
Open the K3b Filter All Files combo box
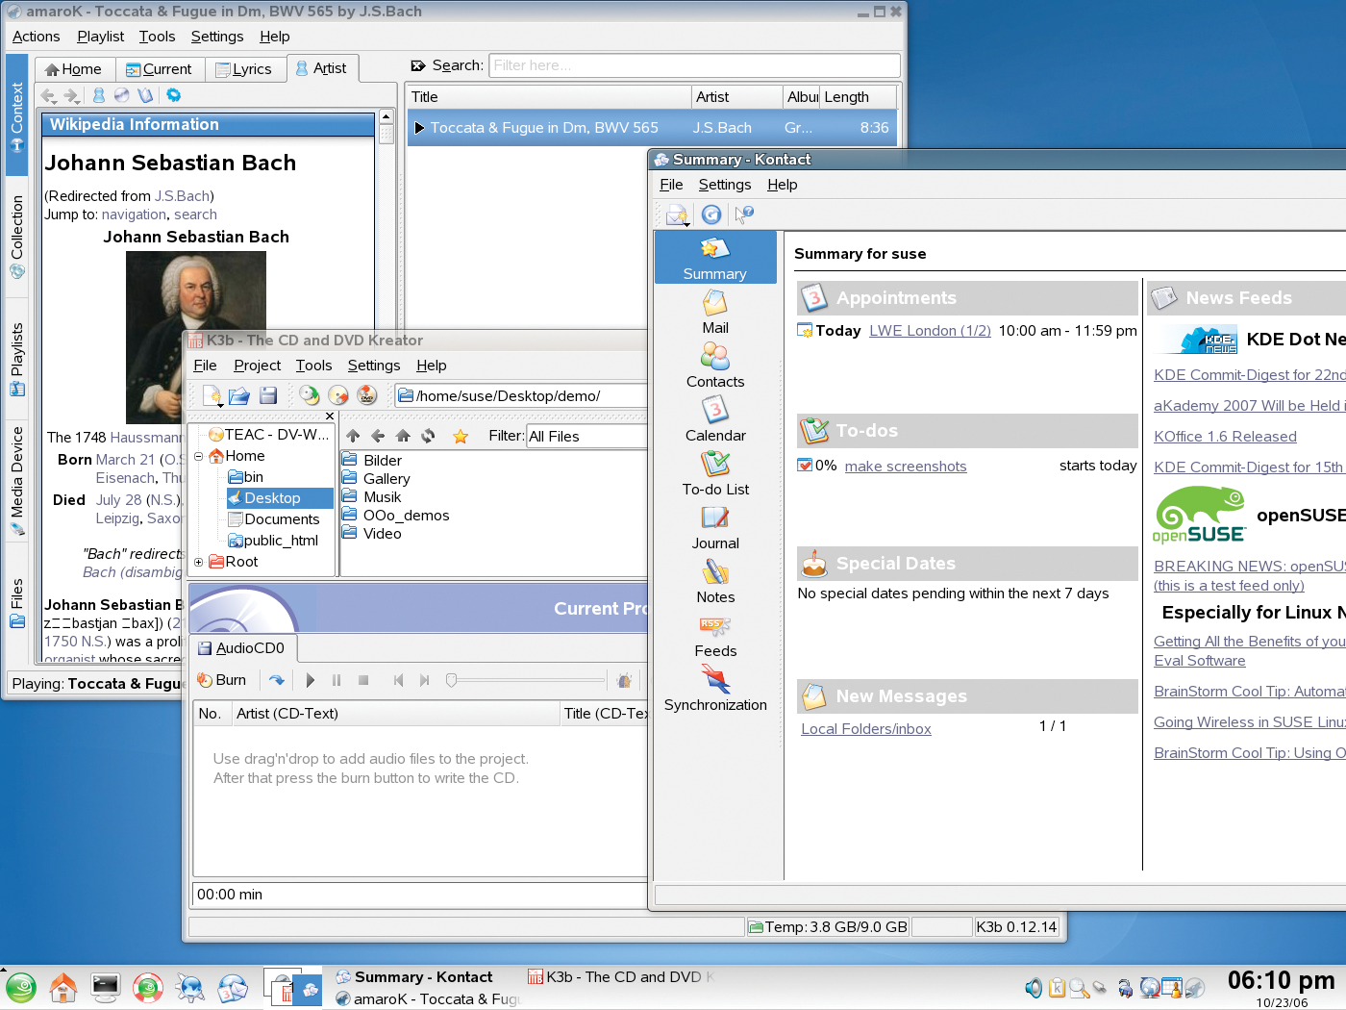coord(586,436)
